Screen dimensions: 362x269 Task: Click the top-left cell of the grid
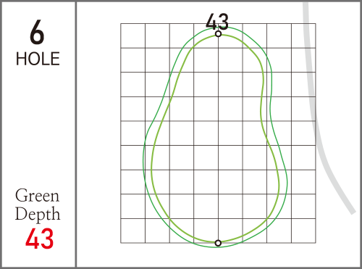132,36
